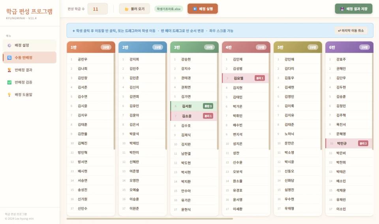This screenshot has height=224, width=379.
Task: Click the save disk icon on 배정 결과 저장
Action: (342, 9)
